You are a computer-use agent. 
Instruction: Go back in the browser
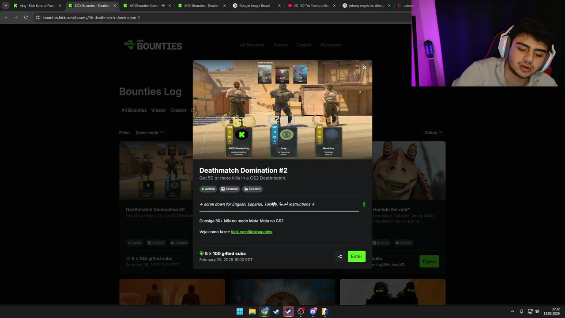(x=6, y=17)
